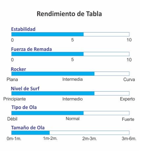Click the Fuerte wave type label
Screen dimensions: 141x151
click(x=128, y=119)
